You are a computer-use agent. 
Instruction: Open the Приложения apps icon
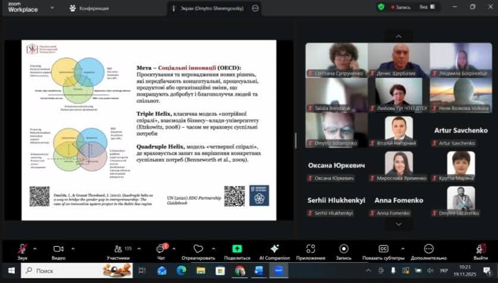[311, 249]
